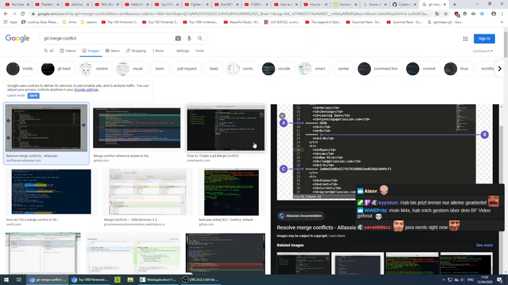The image size is (508, 285).
Task: Expand the More search options
Action: (x=158, y=51)
